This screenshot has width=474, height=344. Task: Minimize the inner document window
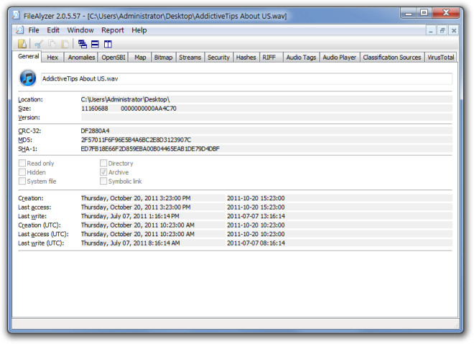tap(431, 30)
